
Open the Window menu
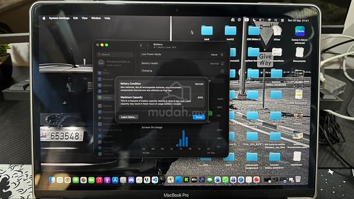(x=96, y=18)
